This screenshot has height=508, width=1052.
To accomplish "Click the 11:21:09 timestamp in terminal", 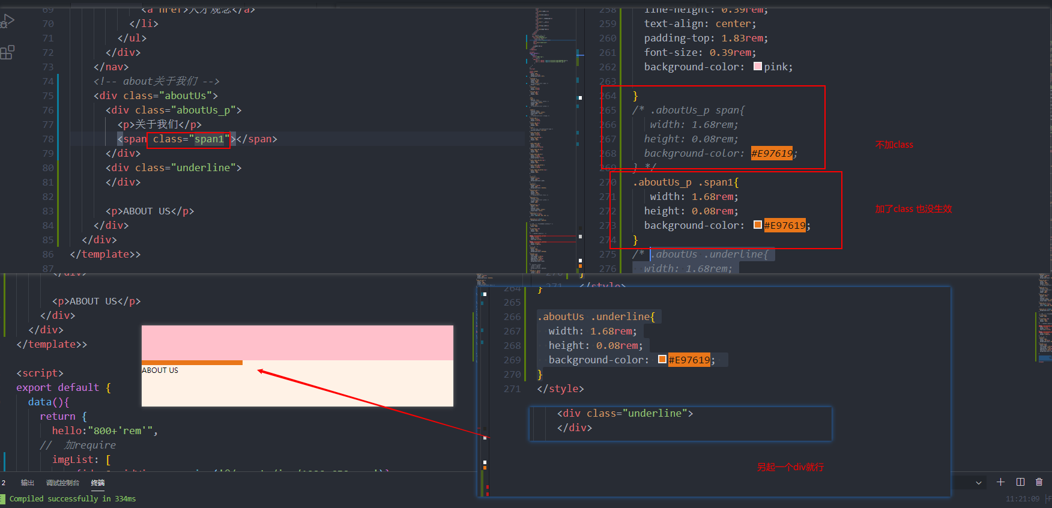I will pos(1023,499).
